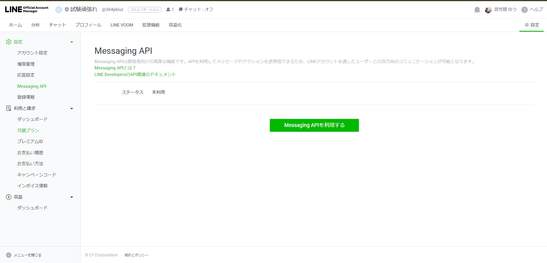Select プレミアムID in the sidebar

coord(30,142)
